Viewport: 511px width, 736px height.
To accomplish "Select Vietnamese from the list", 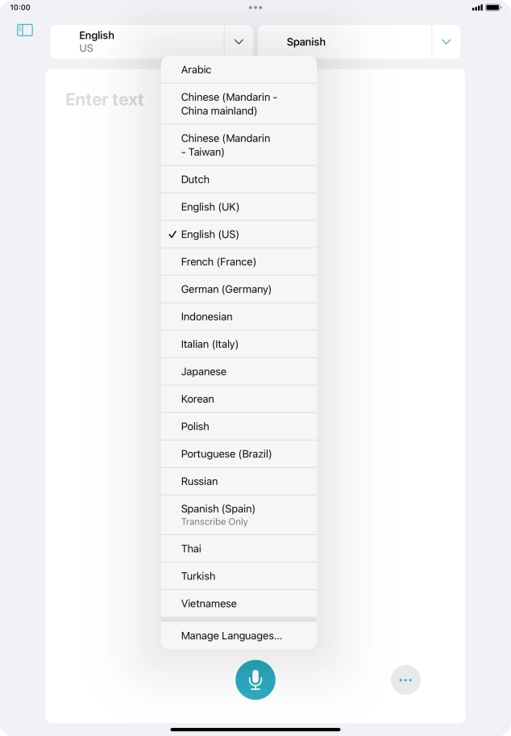I will (239, 604).
